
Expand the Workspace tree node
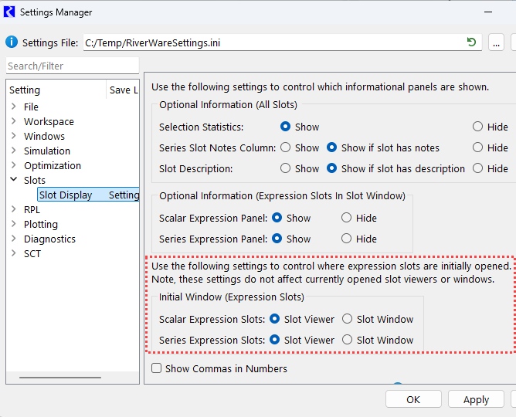(13, 121)
